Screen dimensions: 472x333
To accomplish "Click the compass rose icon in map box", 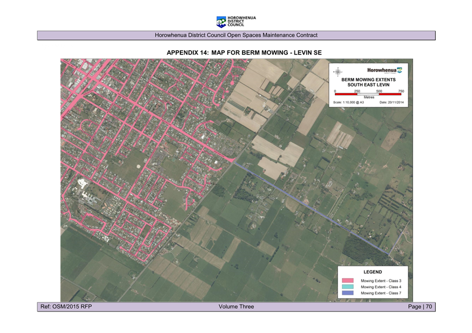I will [338, 72].
